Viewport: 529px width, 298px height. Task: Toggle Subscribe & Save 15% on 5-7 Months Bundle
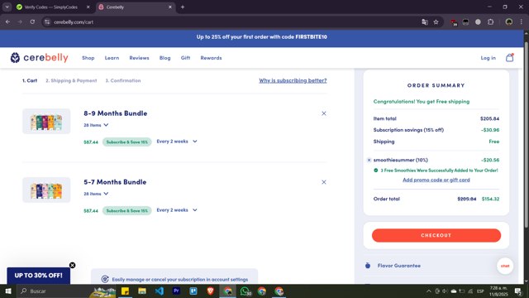point(126,210)
